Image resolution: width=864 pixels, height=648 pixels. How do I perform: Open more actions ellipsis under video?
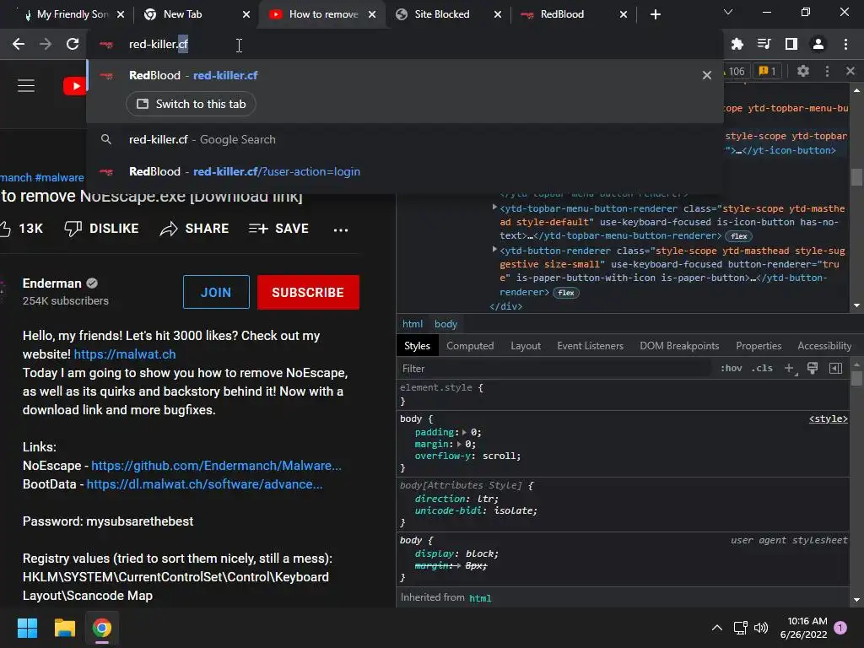(x=341, y=229)
